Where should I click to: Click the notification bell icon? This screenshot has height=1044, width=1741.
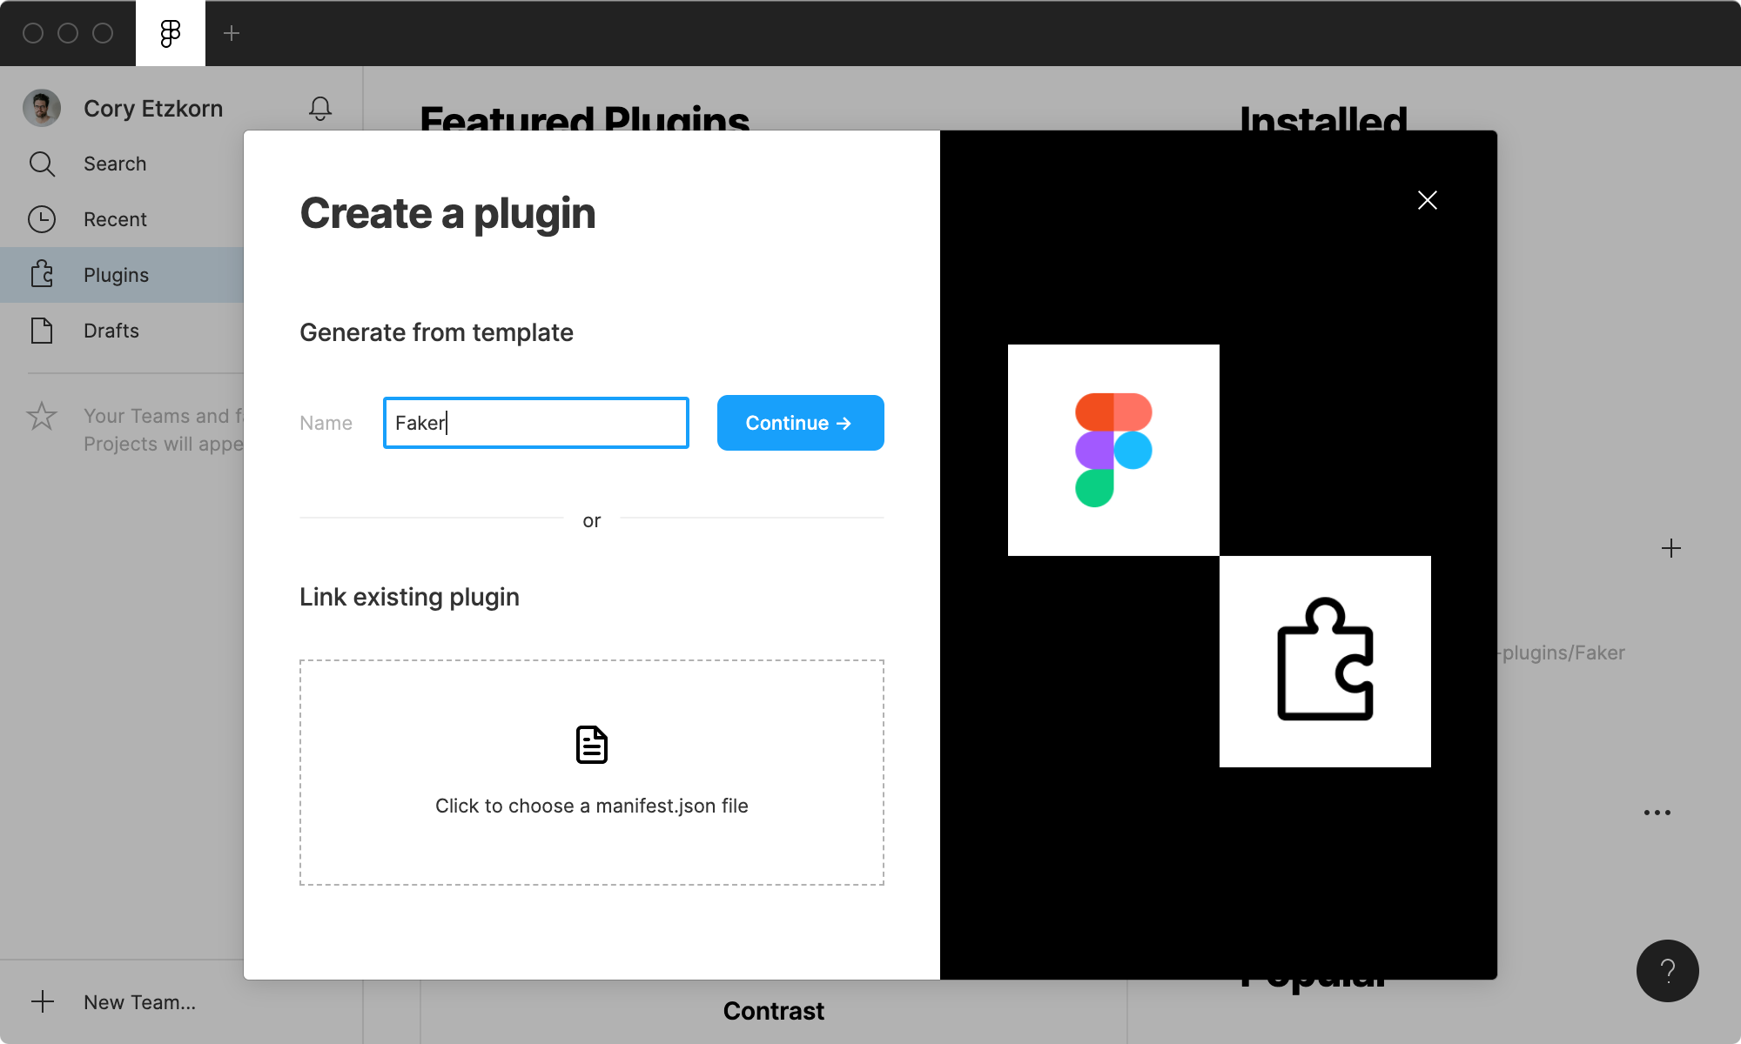319,110
